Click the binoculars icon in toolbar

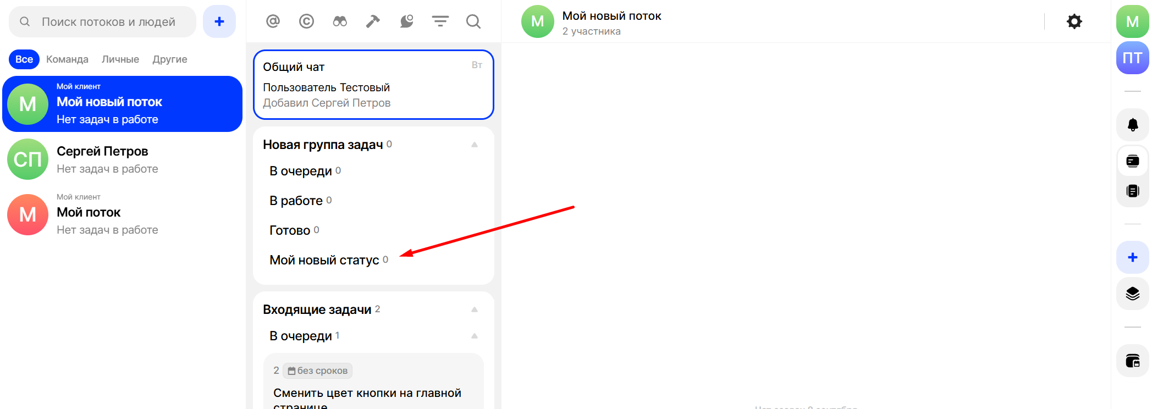coord(340,21)
